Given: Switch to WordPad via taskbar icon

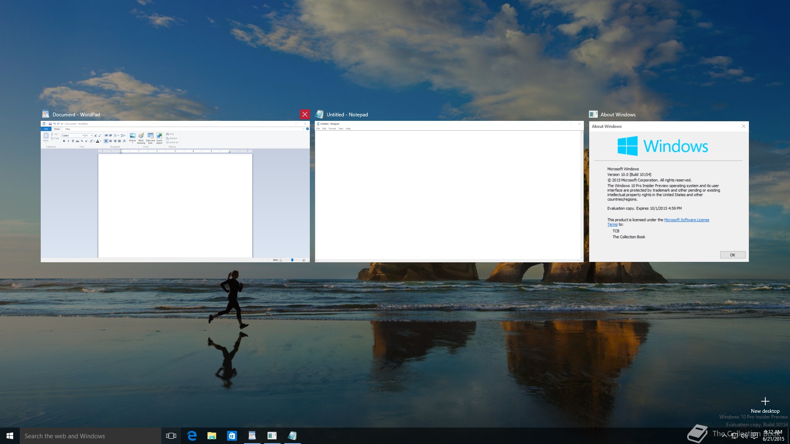Looking at the screenshot, I should click(x=252, y=436).
